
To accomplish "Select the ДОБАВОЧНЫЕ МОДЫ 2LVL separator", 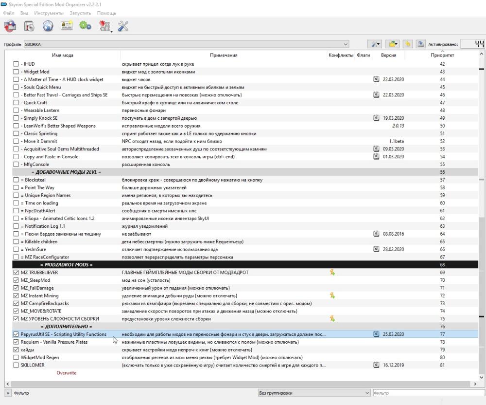I will coord(245,172).
